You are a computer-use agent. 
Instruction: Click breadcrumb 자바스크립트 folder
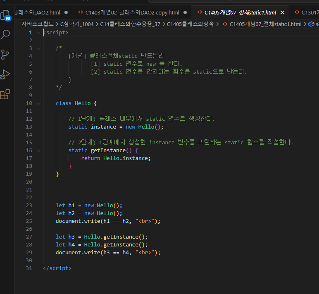point(38,24)
